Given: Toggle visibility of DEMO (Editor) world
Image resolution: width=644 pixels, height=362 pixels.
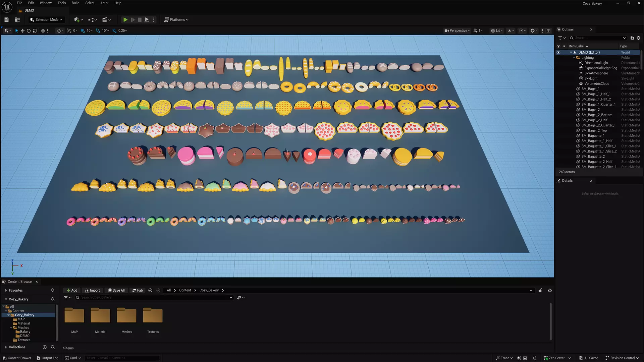Looking at the screenshot, I should click(558, 52).
